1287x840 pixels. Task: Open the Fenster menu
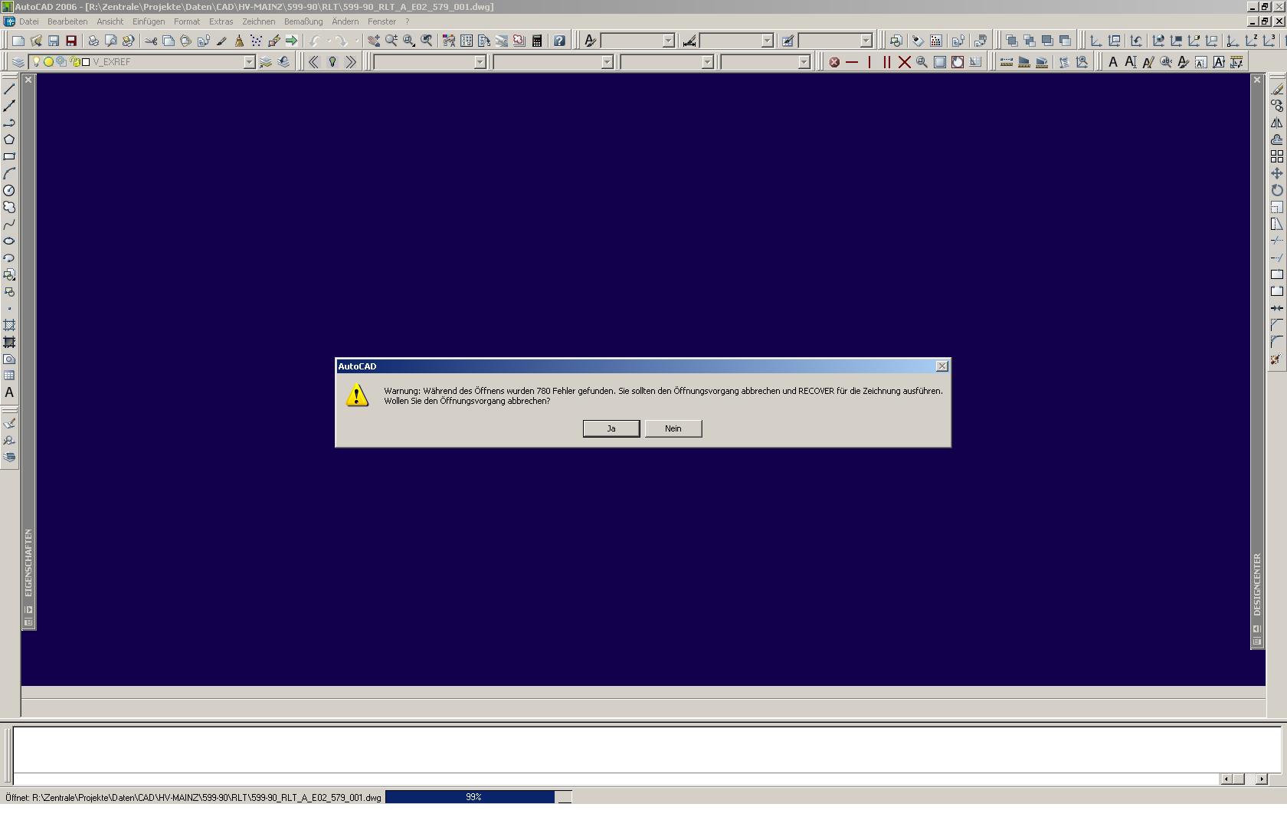pyautogui.click(x=382, y=21)
